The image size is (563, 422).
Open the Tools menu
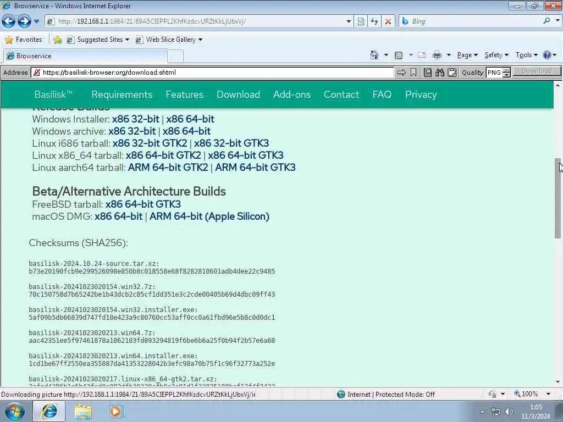(526, 55)
